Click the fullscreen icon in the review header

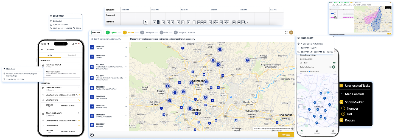coord(287,33)
